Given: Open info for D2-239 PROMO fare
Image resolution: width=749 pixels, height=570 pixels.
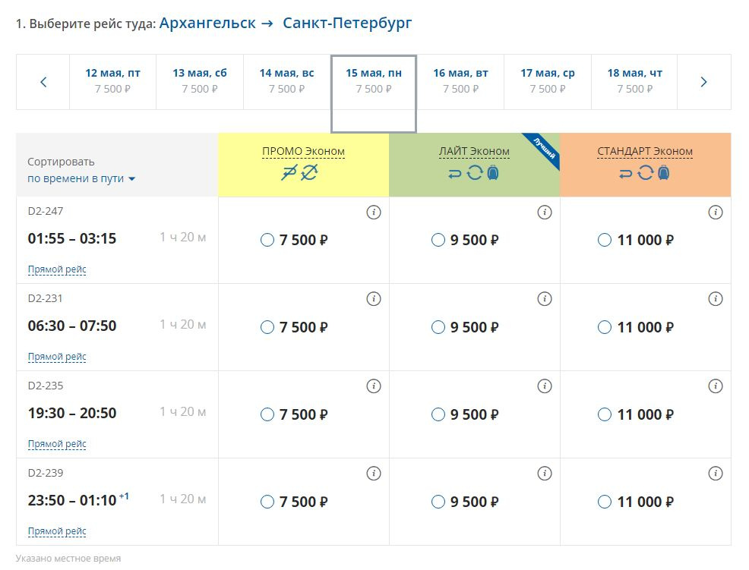Looking at the screenshot, I should tap(374, 473).
